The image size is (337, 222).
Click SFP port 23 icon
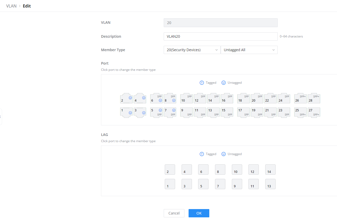284,113
